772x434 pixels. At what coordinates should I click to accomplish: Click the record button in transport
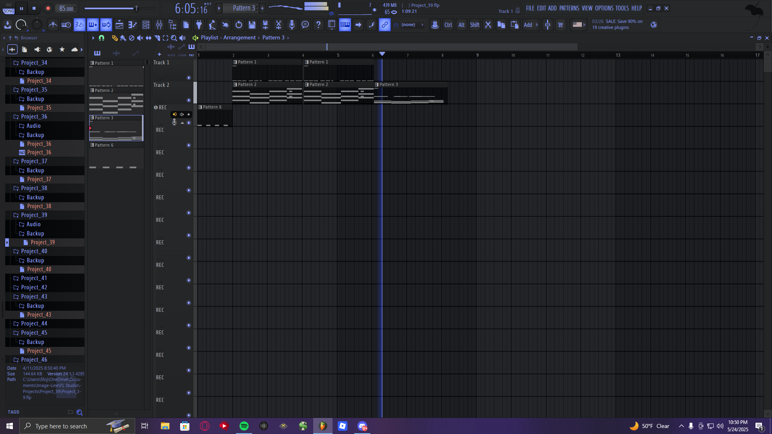[x=48, y=8]
